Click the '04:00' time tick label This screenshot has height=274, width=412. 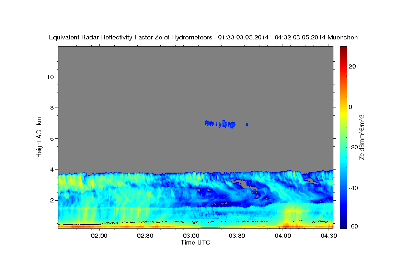pyautogui.click(x=283, y=236)
